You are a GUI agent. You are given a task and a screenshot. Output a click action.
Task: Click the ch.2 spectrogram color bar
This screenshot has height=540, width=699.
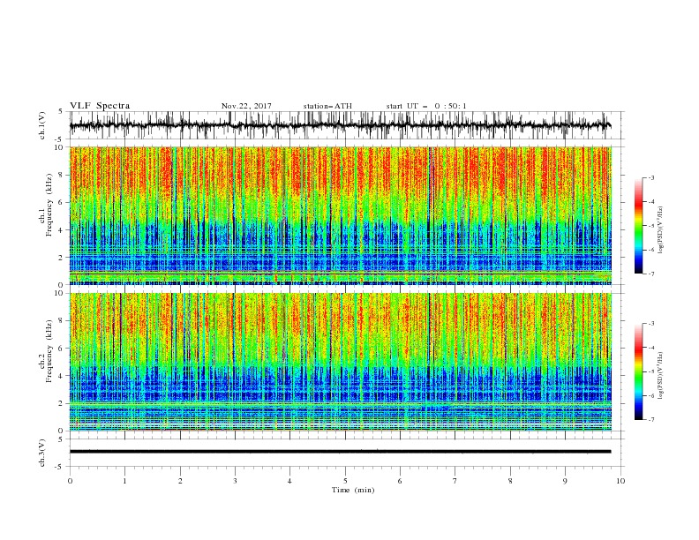638,371
